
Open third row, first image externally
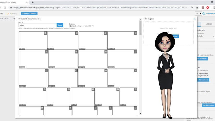46,70
